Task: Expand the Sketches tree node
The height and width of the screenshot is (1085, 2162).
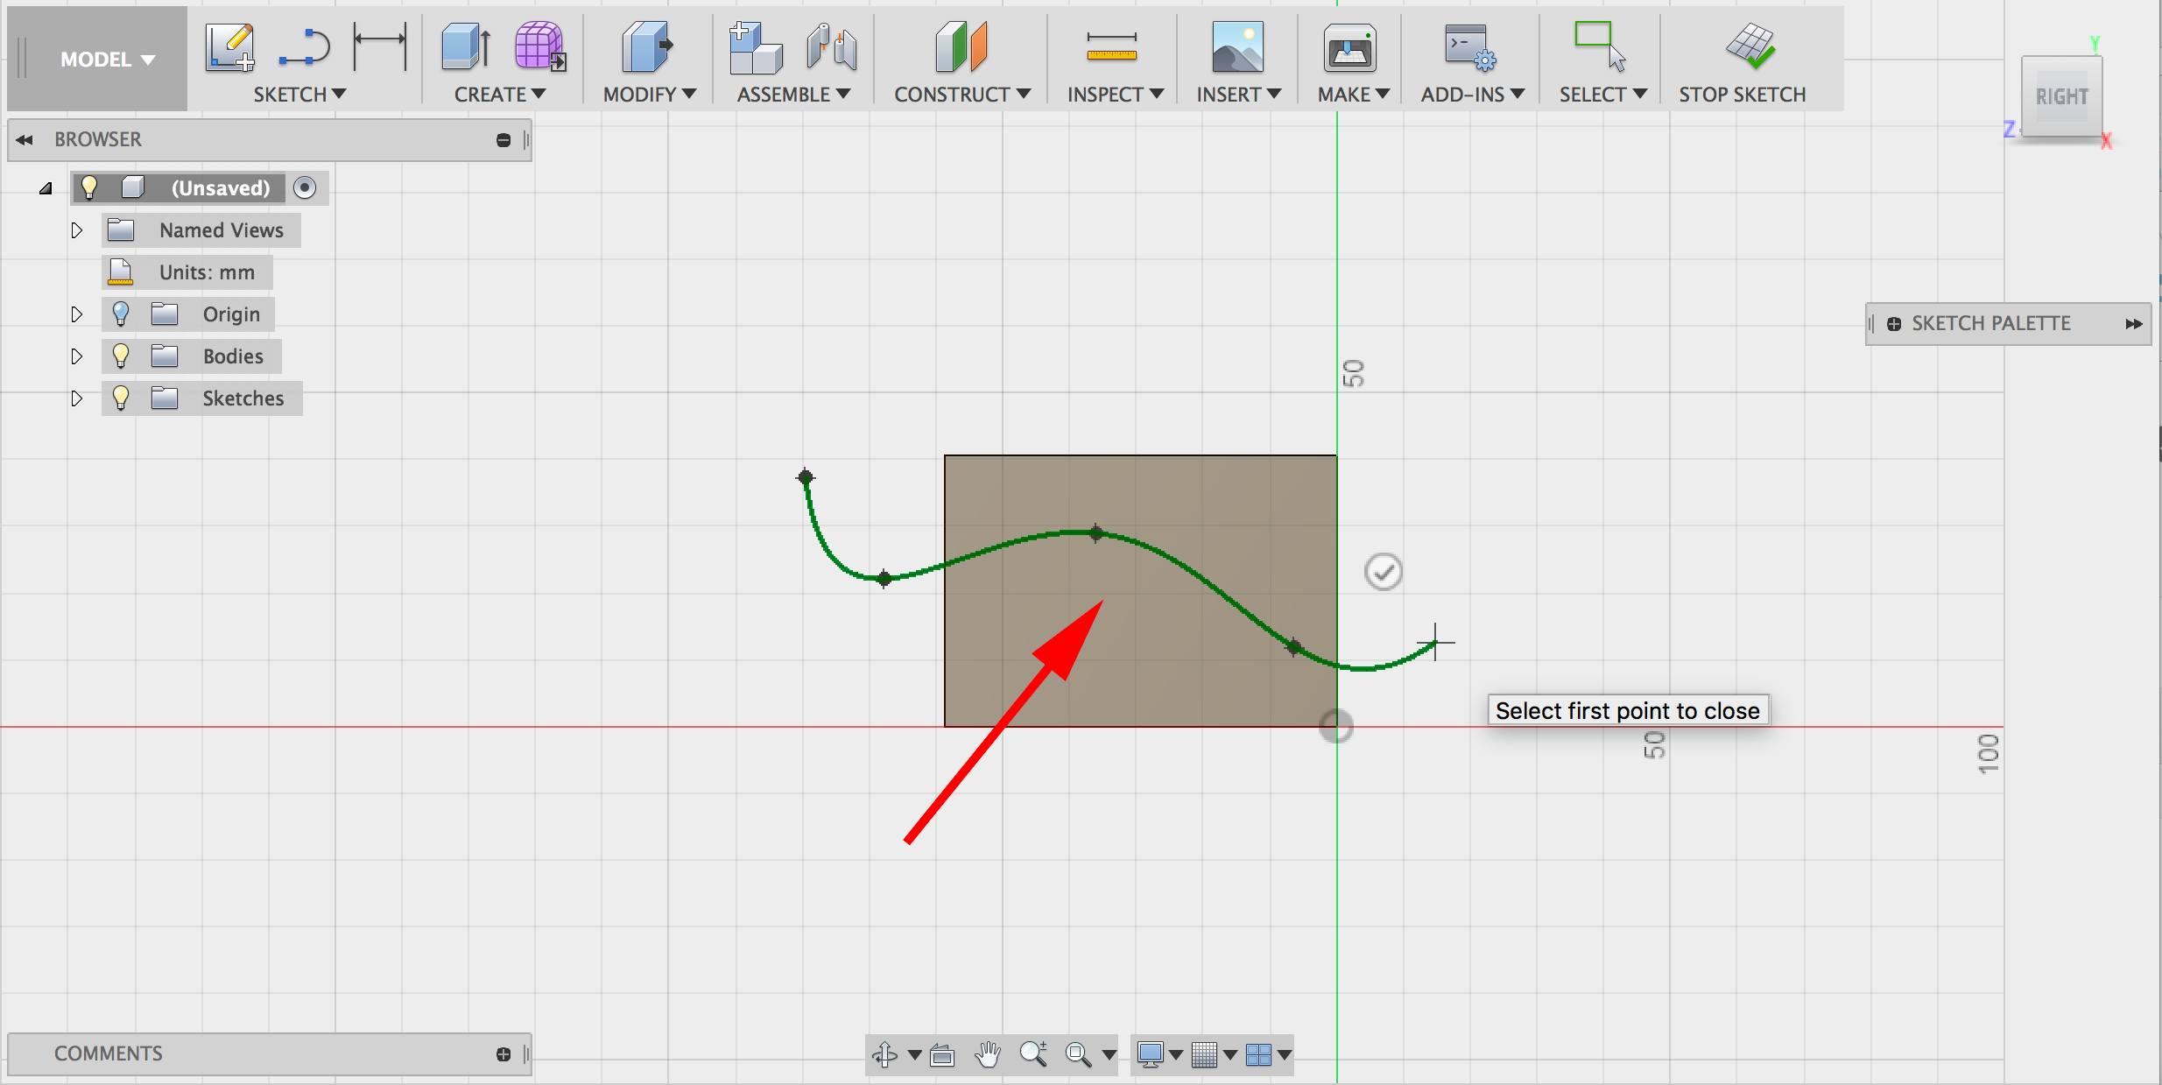Action: pyautogui.click(x=76, y=398)
